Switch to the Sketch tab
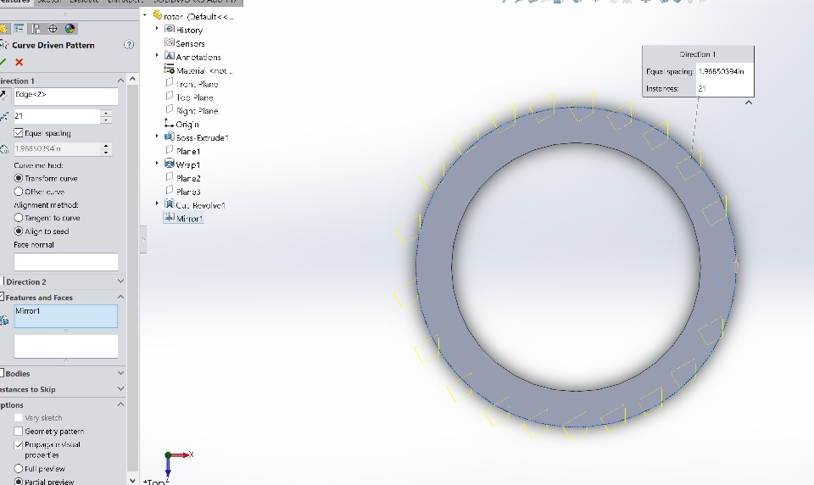The image size is (814, 485). (x=49, y=2)
